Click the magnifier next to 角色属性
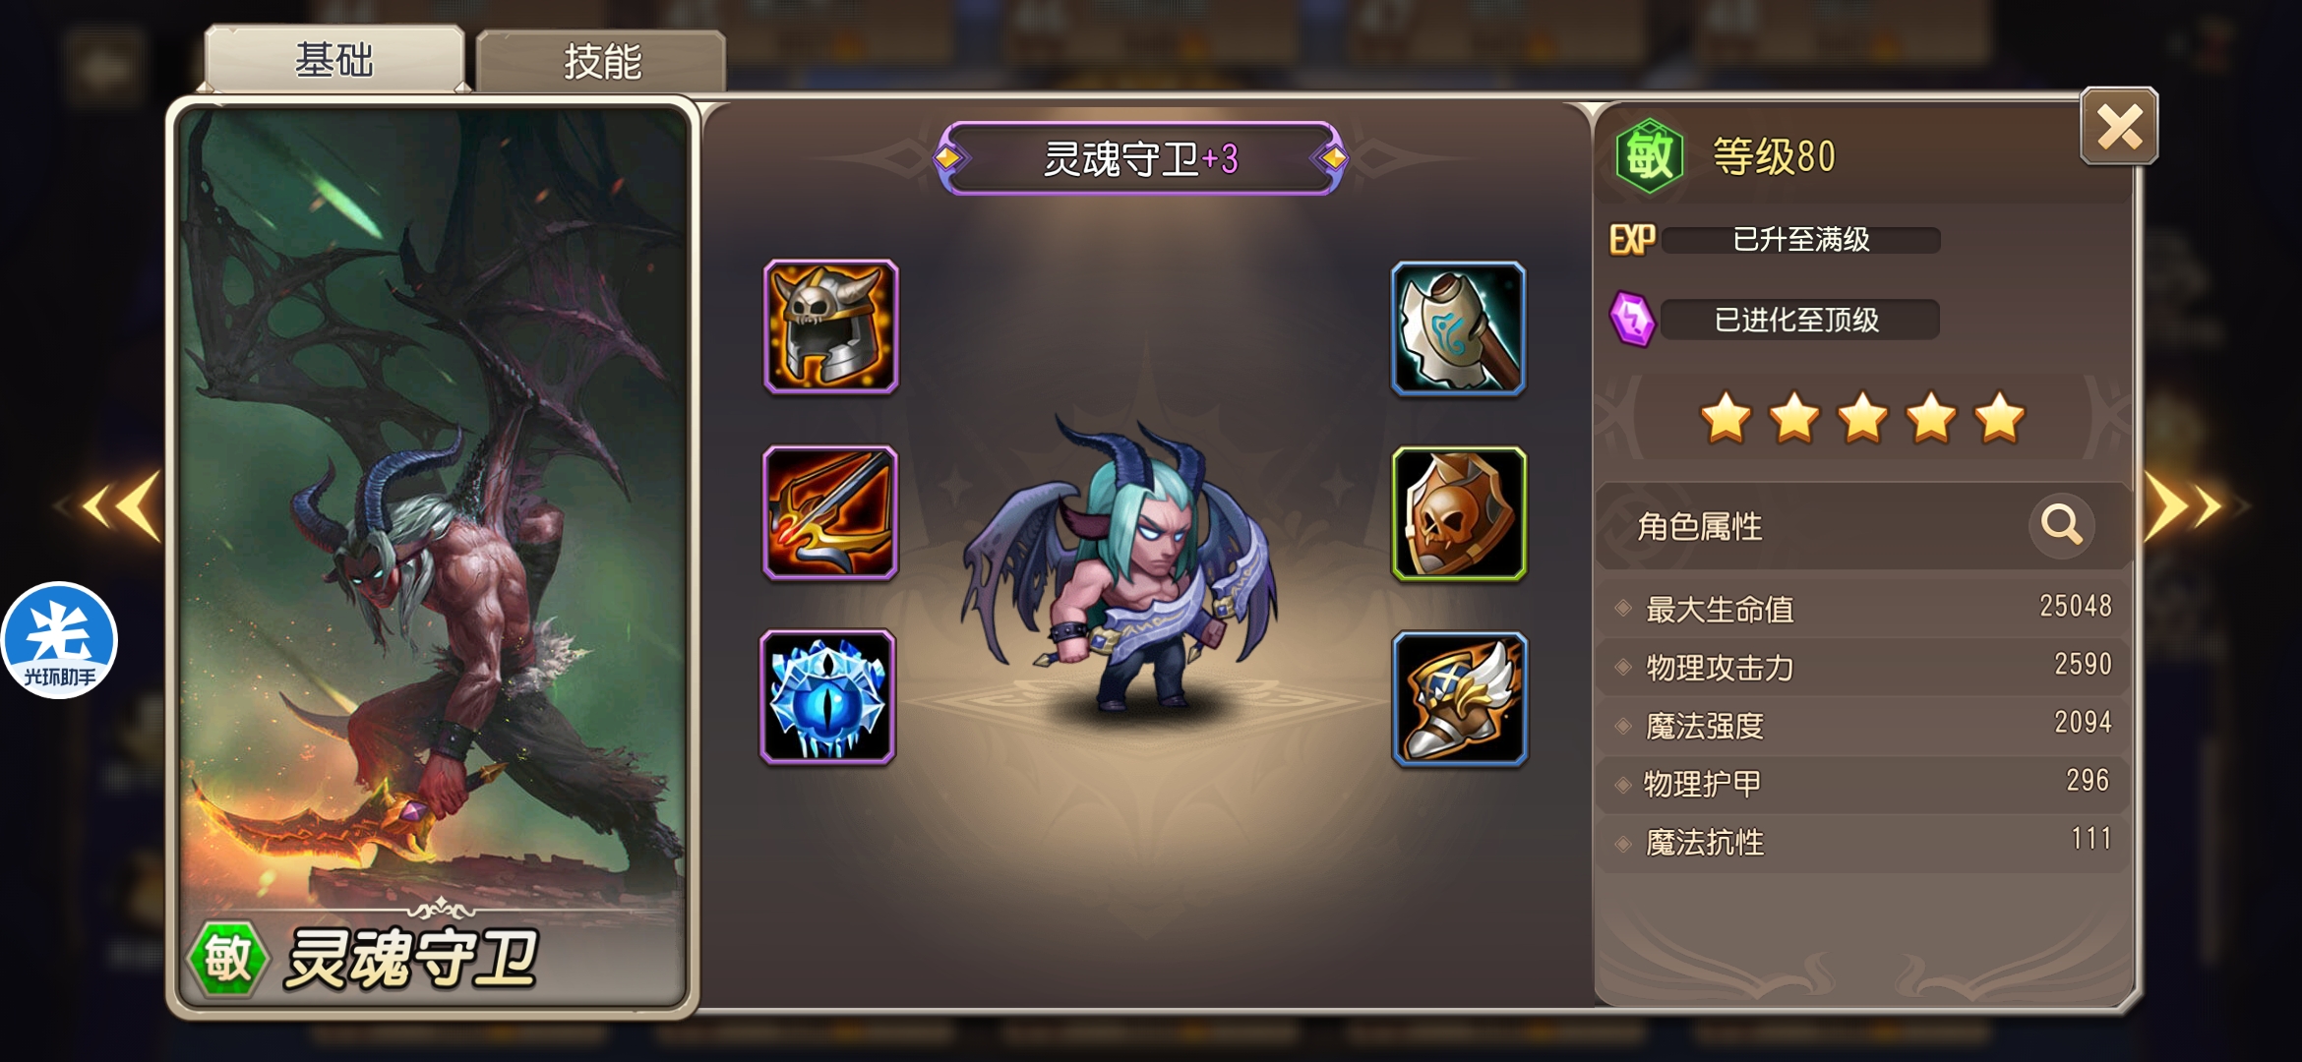The width and height of the screenshot is (2302, 1062). coord(2061,525)
